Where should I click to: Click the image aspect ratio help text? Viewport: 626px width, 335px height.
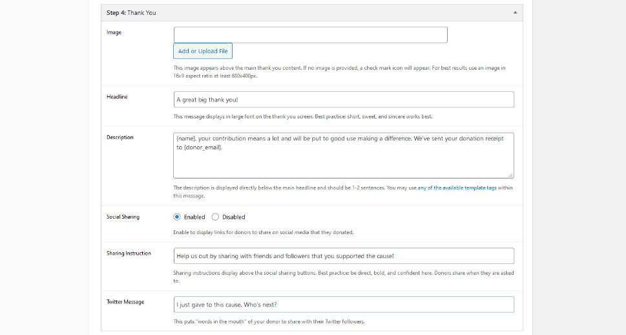[339, 72]
